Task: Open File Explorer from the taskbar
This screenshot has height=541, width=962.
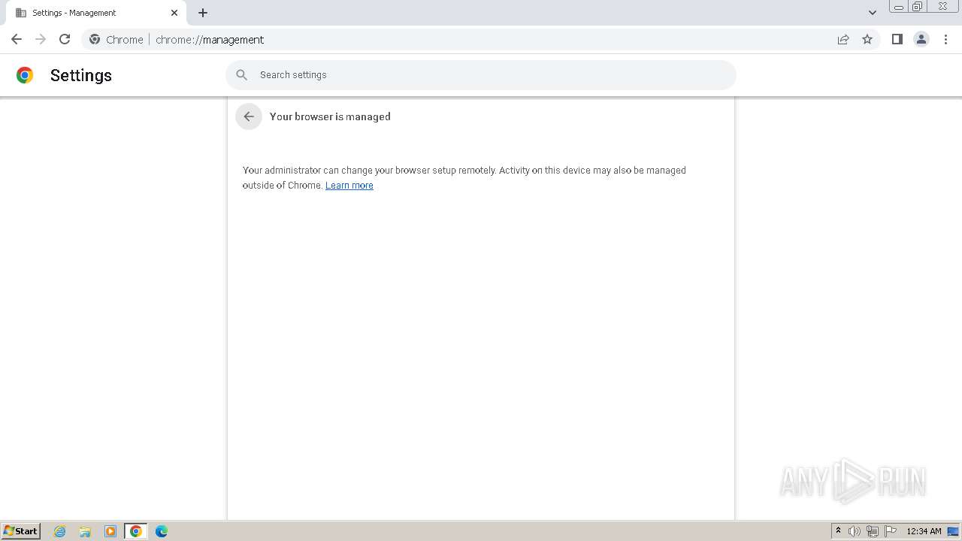Action: (85, 531)
